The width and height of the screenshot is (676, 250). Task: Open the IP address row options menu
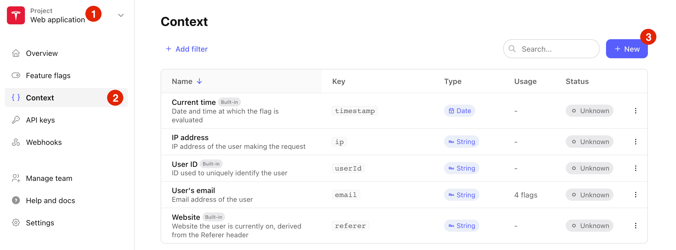(x=635, y=142)
